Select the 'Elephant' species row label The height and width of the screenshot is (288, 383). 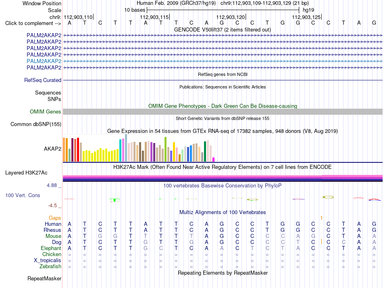pos(51,248)
